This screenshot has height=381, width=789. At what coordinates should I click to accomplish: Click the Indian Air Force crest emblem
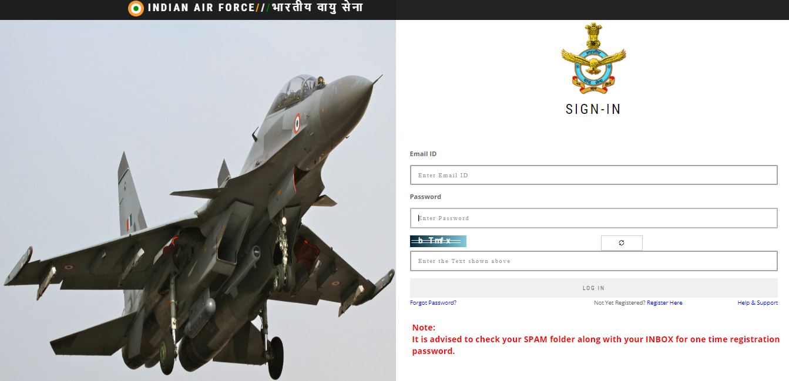[x=593, y=58]
